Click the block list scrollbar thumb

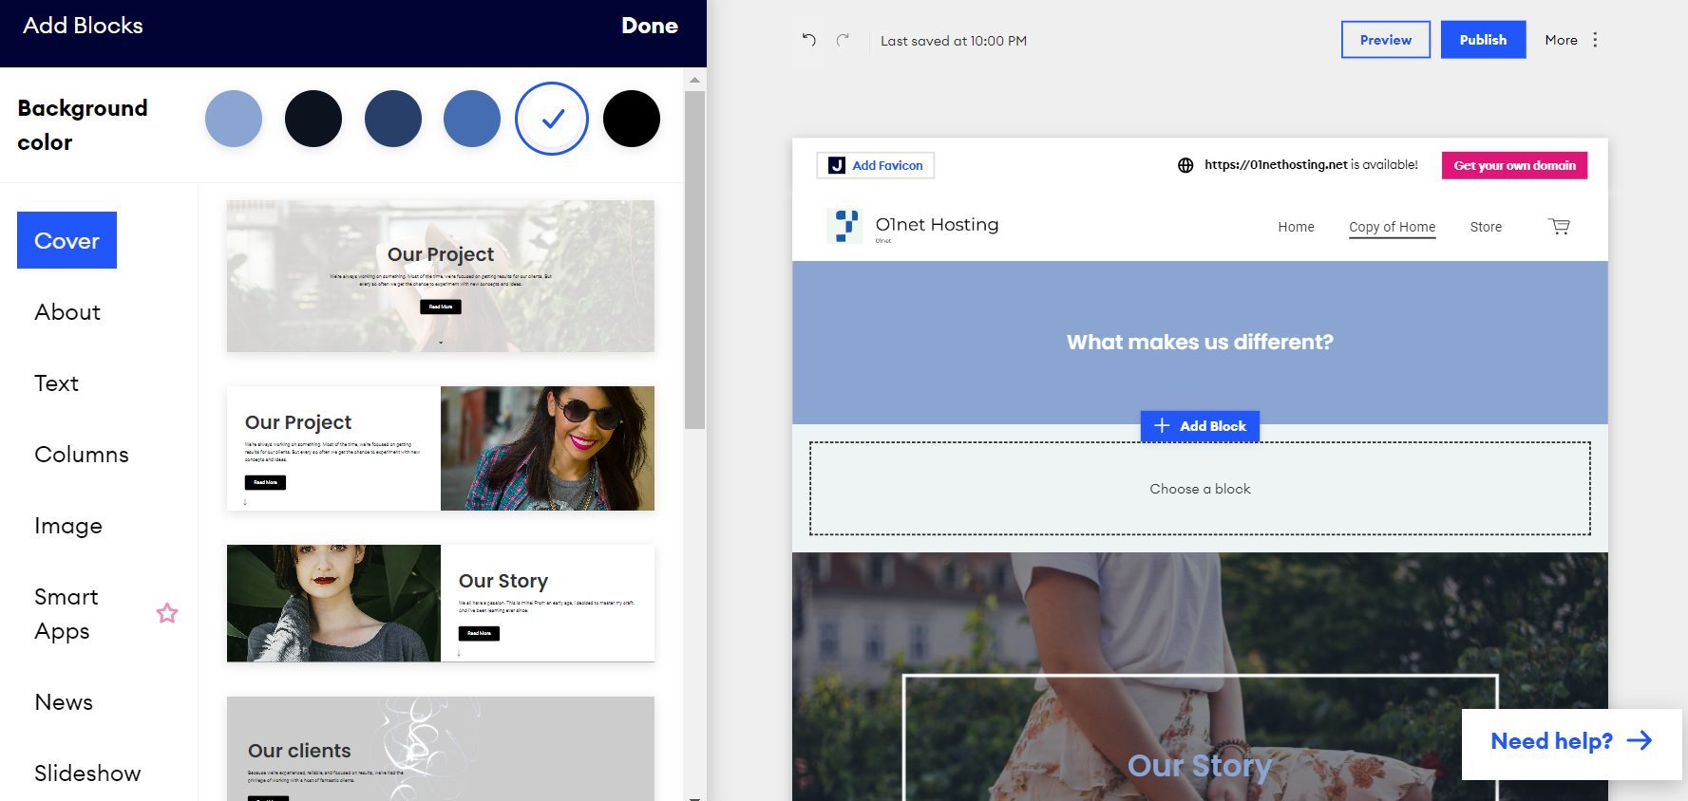coord(694,259)
